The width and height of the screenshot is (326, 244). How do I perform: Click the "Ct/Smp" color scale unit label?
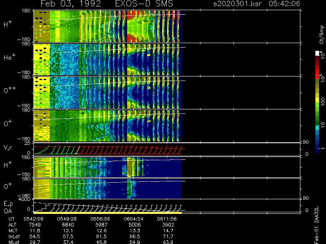pyautogui.click(x=322, y=35)
